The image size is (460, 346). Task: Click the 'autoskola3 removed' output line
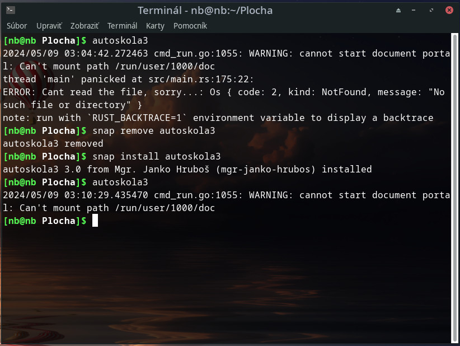pos(53,143)
